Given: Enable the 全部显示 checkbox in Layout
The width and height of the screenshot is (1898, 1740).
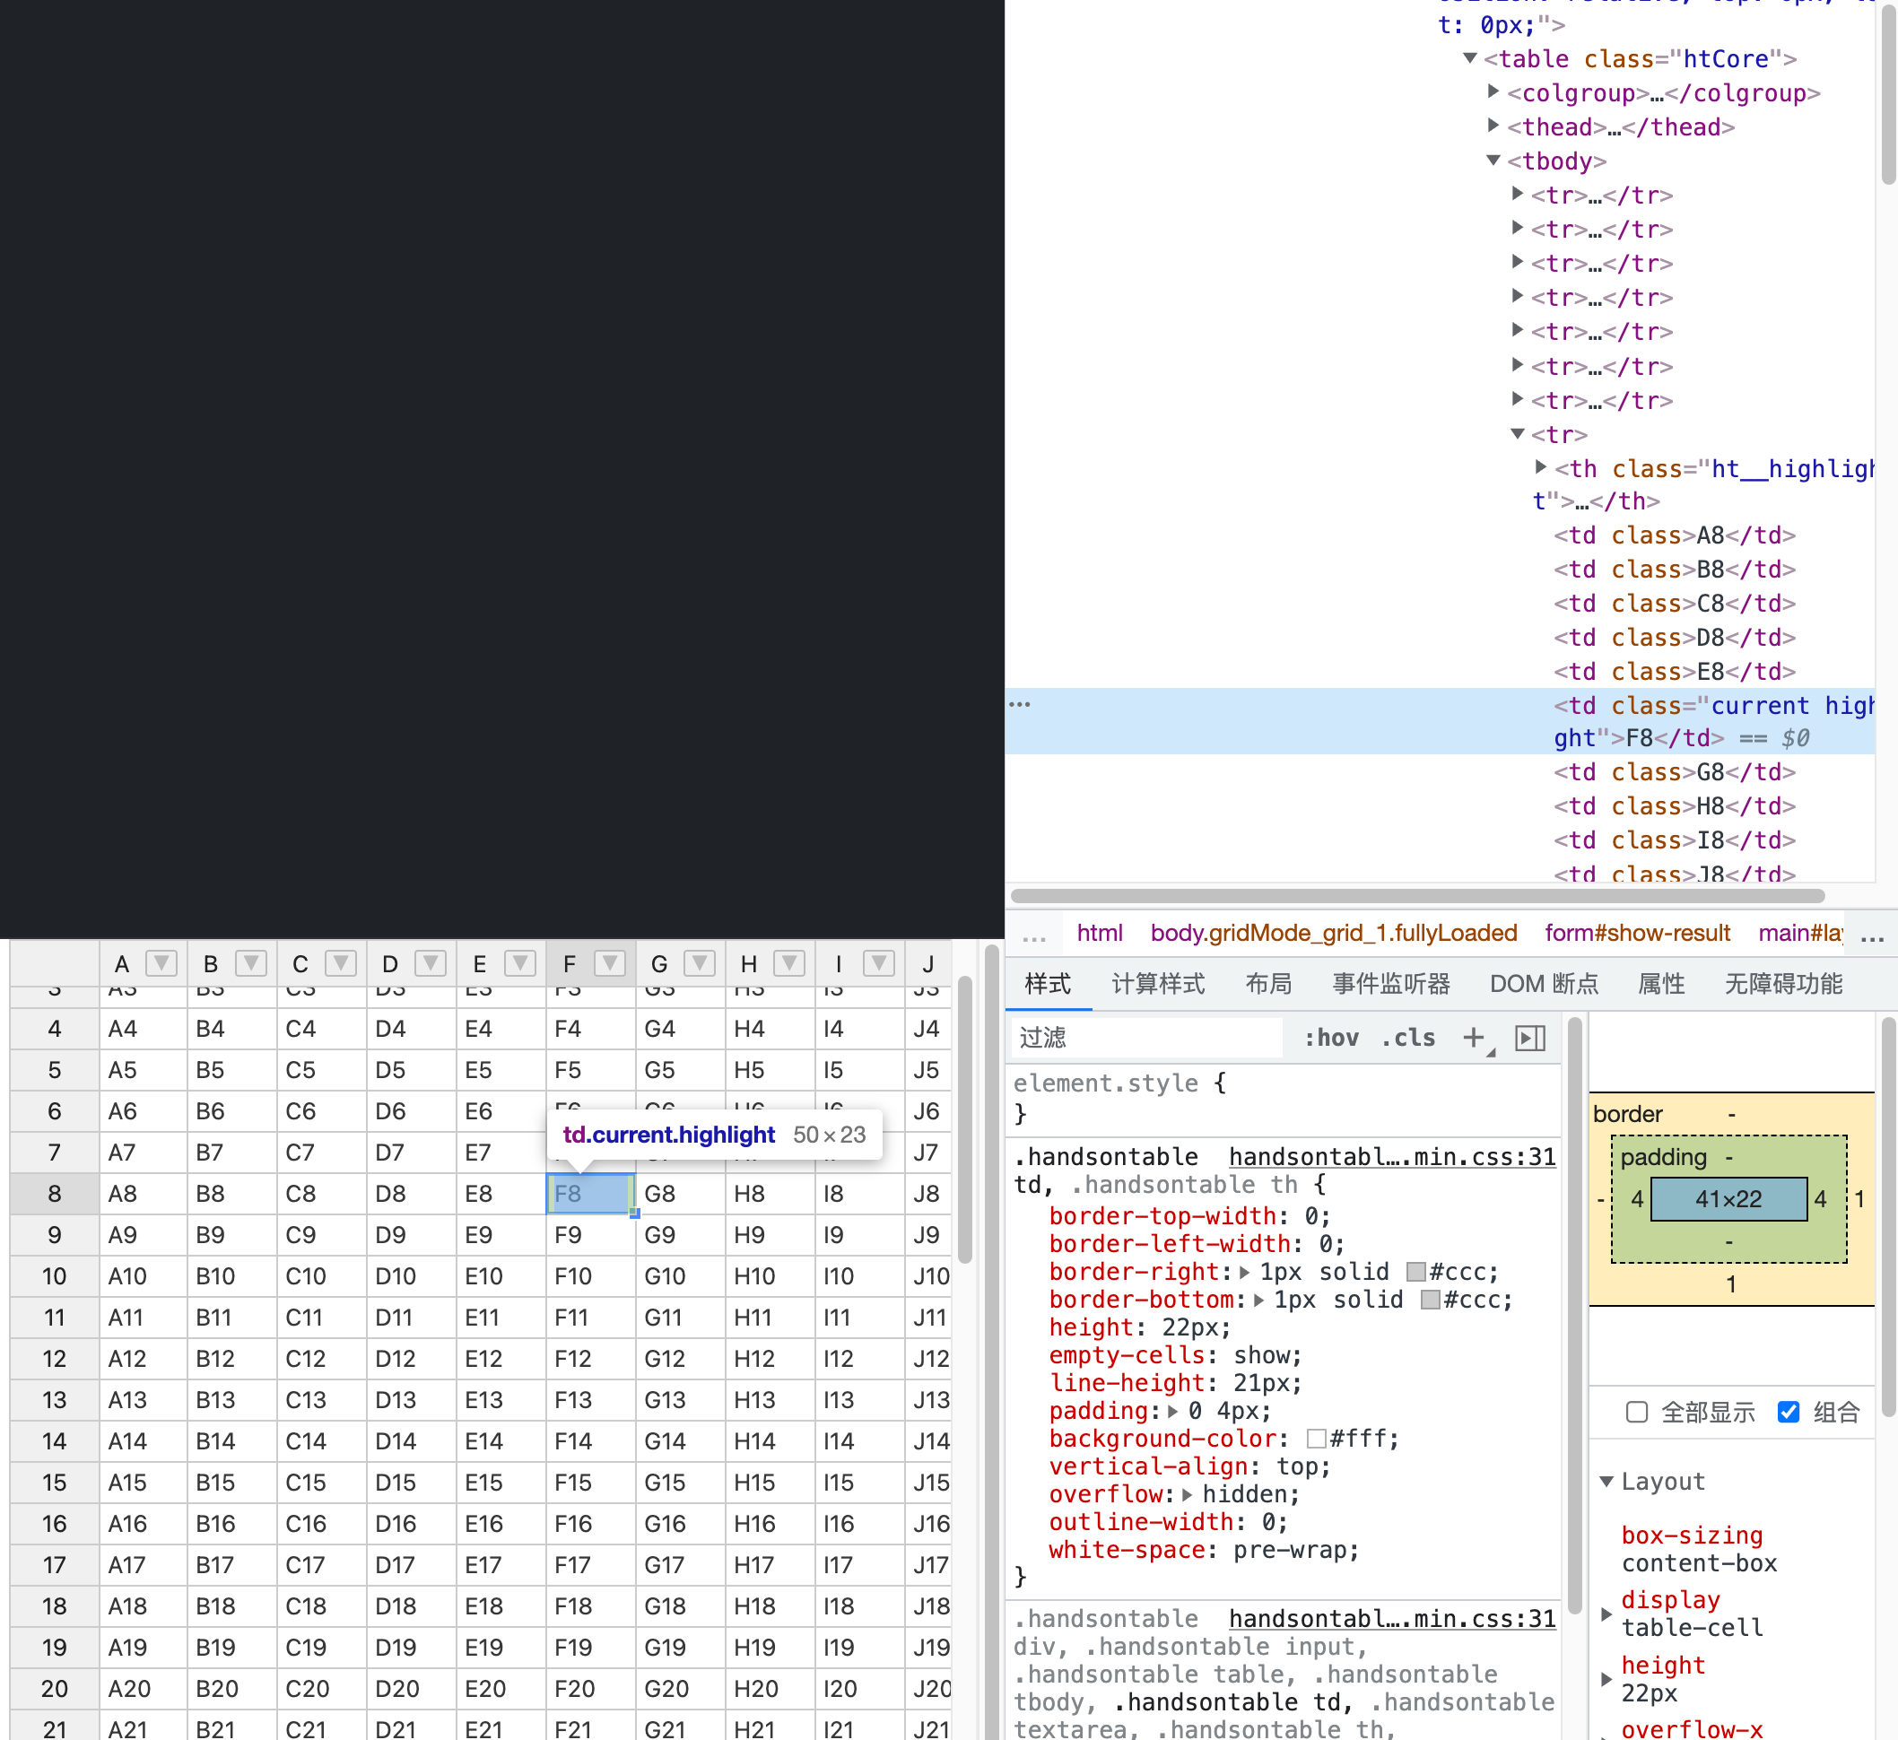Looking at the screenshot, I should pyautogui.click(x=1636, y=1413).
